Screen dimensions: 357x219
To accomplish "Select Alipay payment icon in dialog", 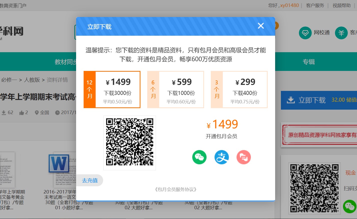I will (222, 157).
